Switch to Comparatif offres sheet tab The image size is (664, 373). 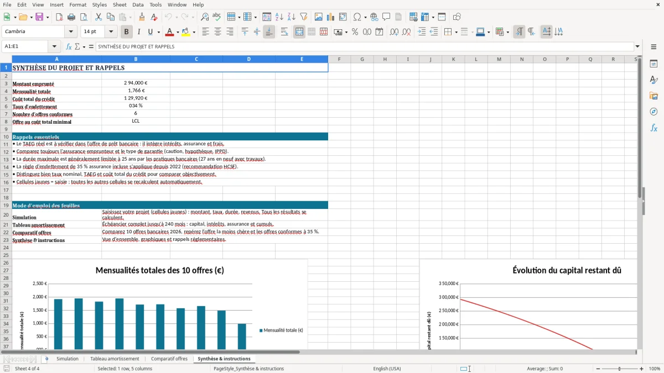(x=169, y=359)
